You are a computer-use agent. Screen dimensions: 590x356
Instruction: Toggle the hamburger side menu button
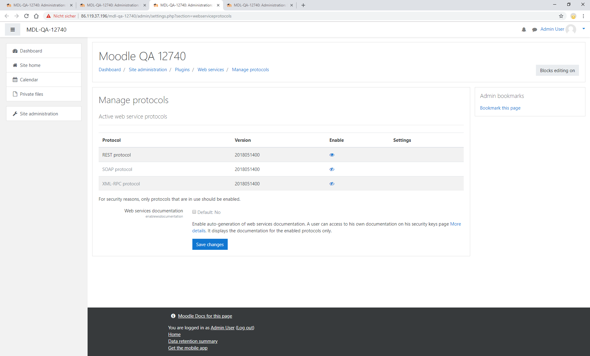click(x=13, y=29)
